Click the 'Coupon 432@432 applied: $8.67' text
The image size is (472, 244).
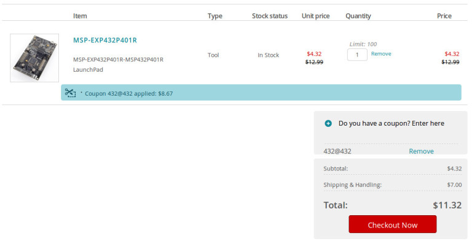pos(129,93)
